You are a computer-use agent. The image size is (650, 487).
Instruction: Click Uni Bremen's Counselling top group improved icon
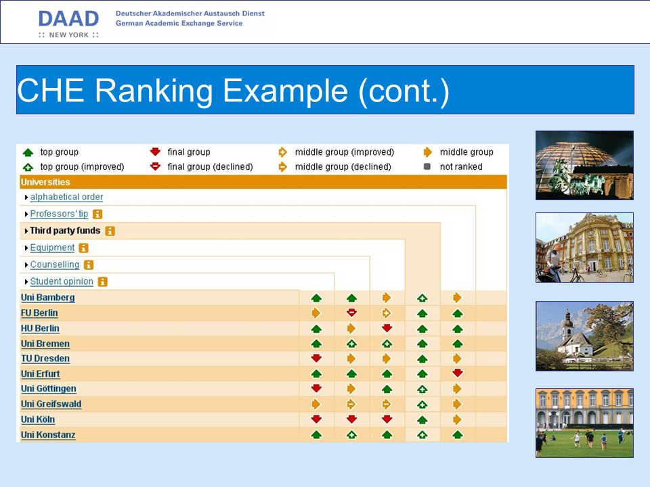pyautogui.click(x=351, y=344)
